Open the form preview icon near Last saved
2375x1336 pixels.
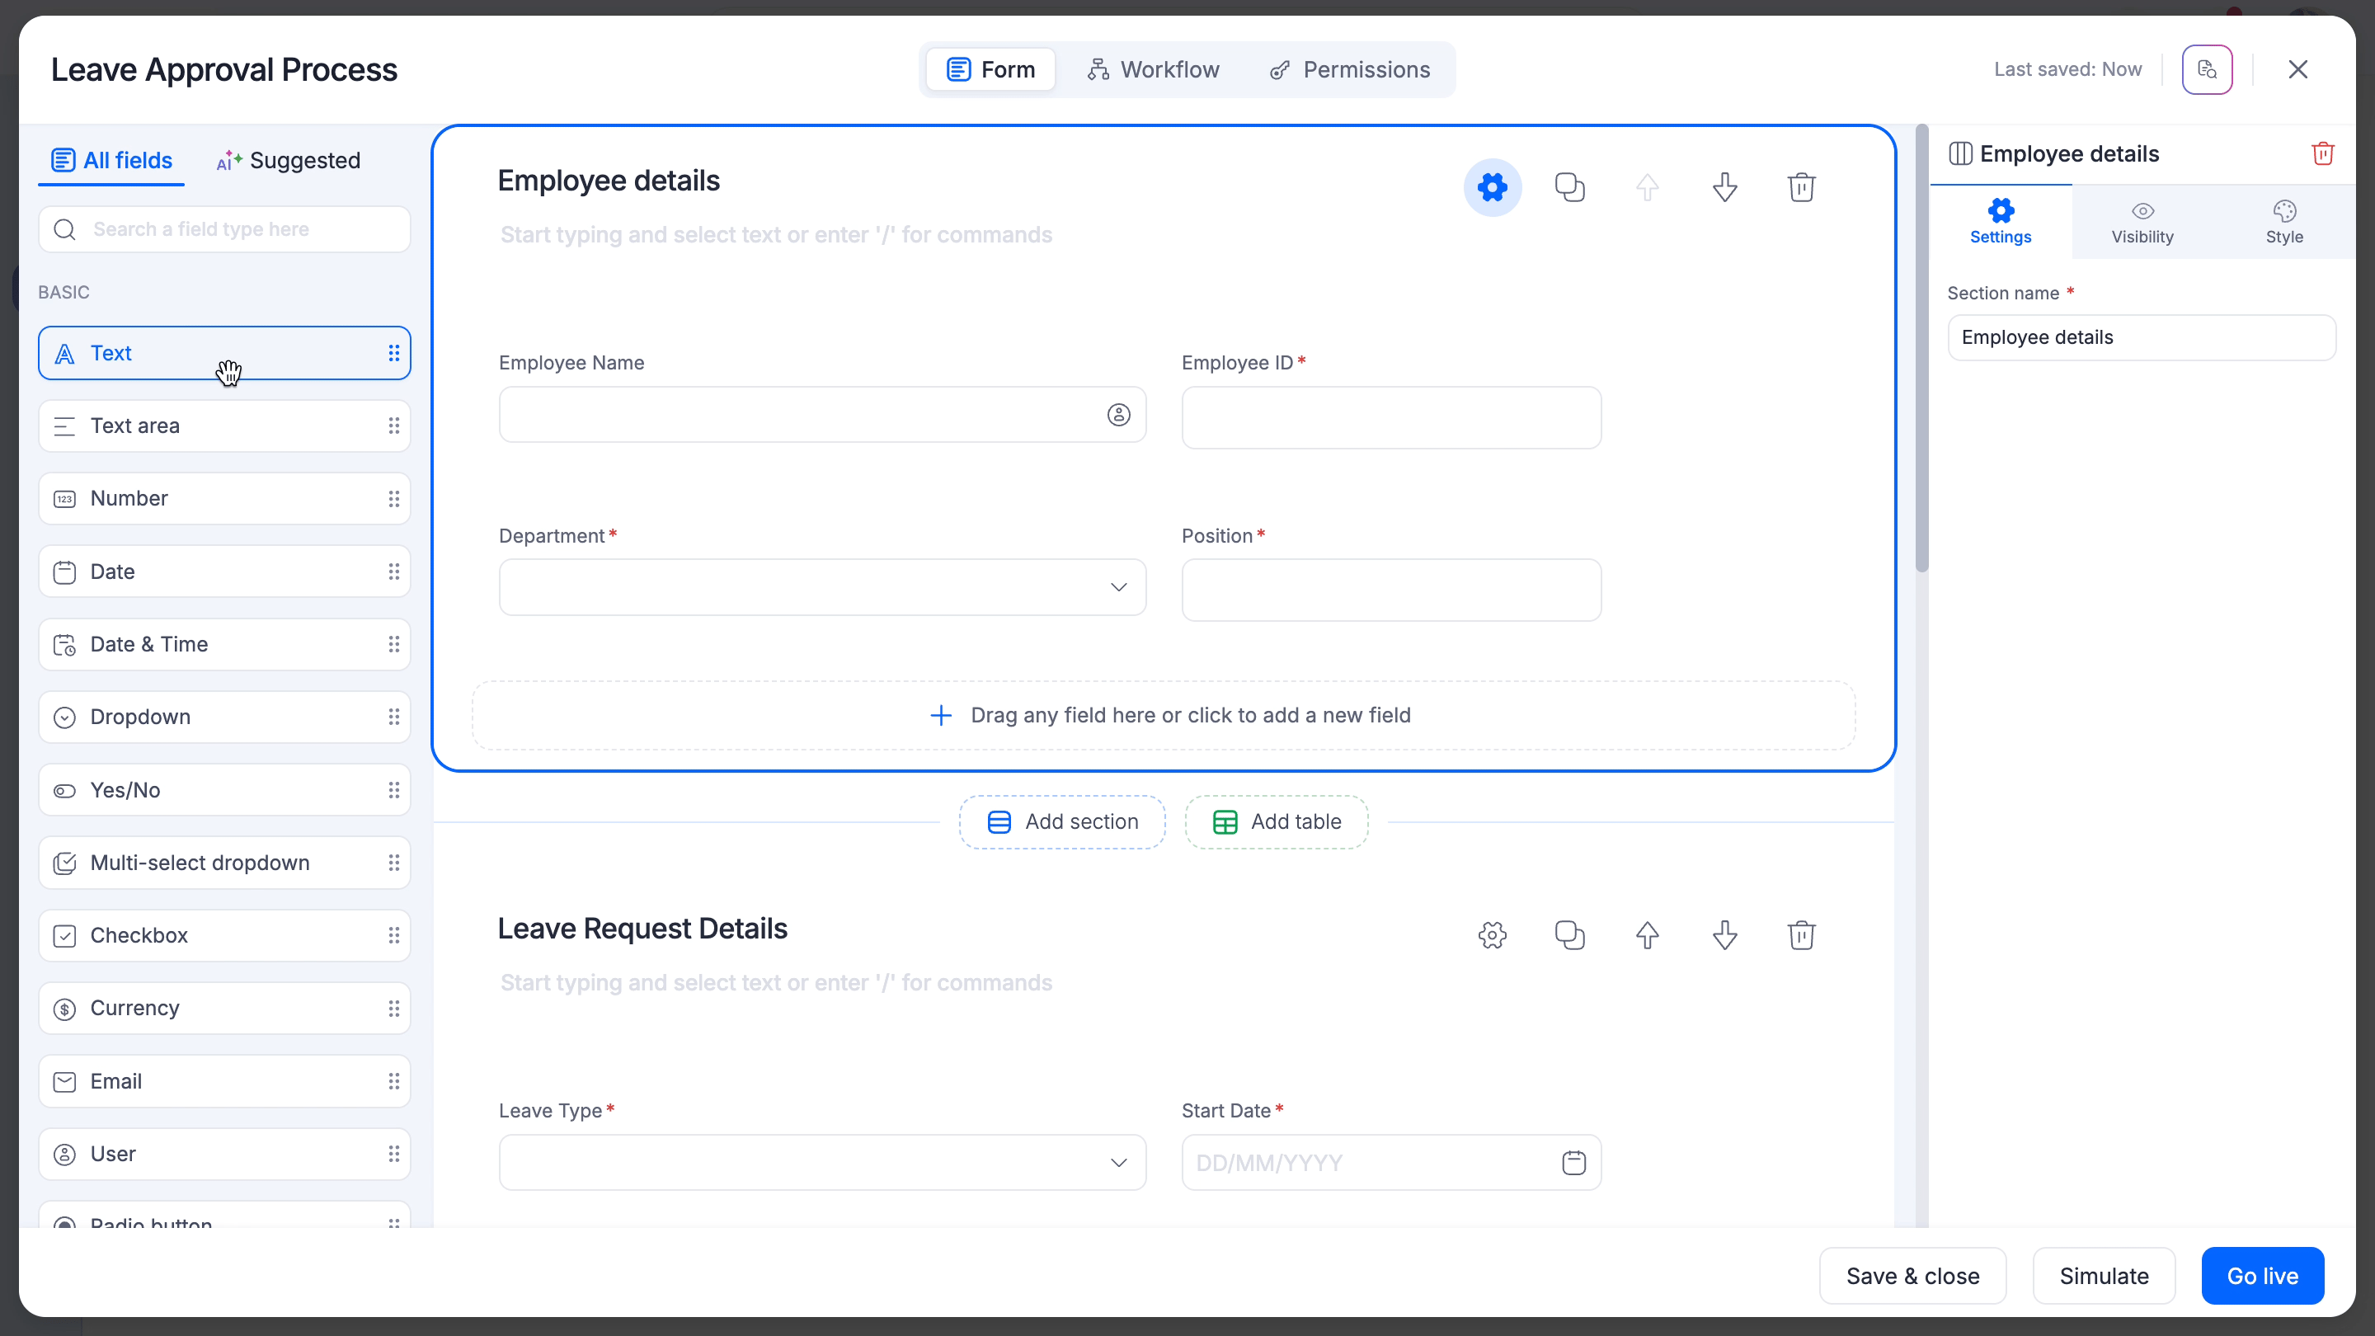coord(2206,69)
